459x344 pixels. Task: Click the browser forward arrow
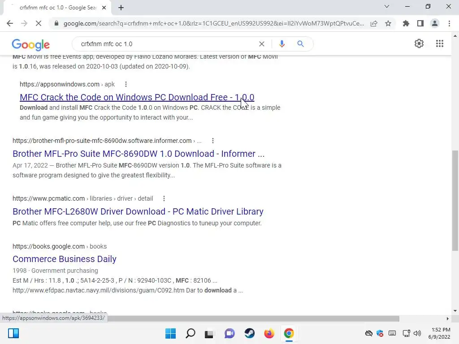tap(24, 23)
